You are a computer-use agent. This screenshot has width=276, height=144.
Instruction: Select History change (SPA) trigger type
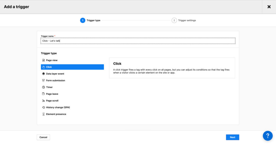pyautogui.click(x=58, y=107)
